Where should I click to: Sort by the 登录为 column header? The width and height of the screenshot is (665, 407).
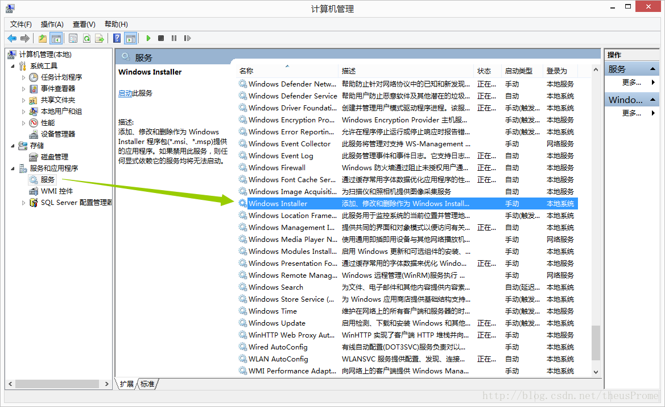point(561,71)
